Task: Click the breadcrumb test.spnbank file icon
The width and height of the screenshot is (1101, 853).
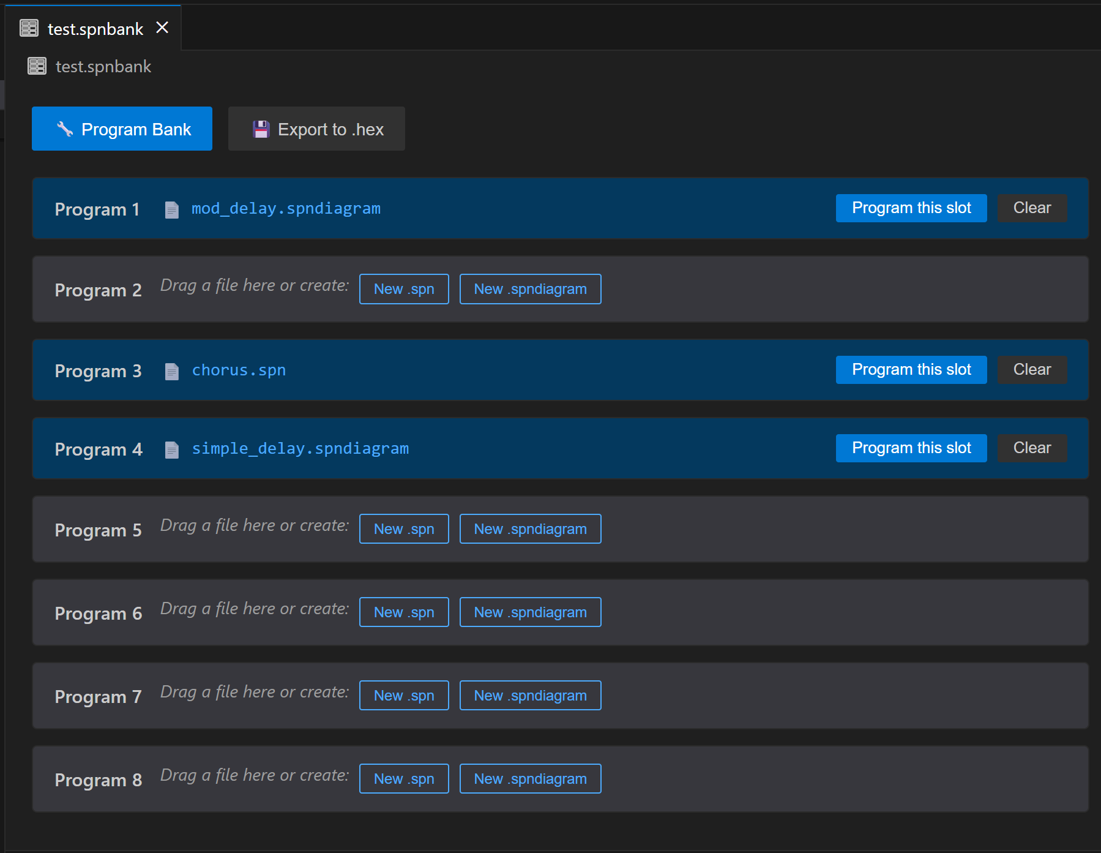Action: coord(37,66)
